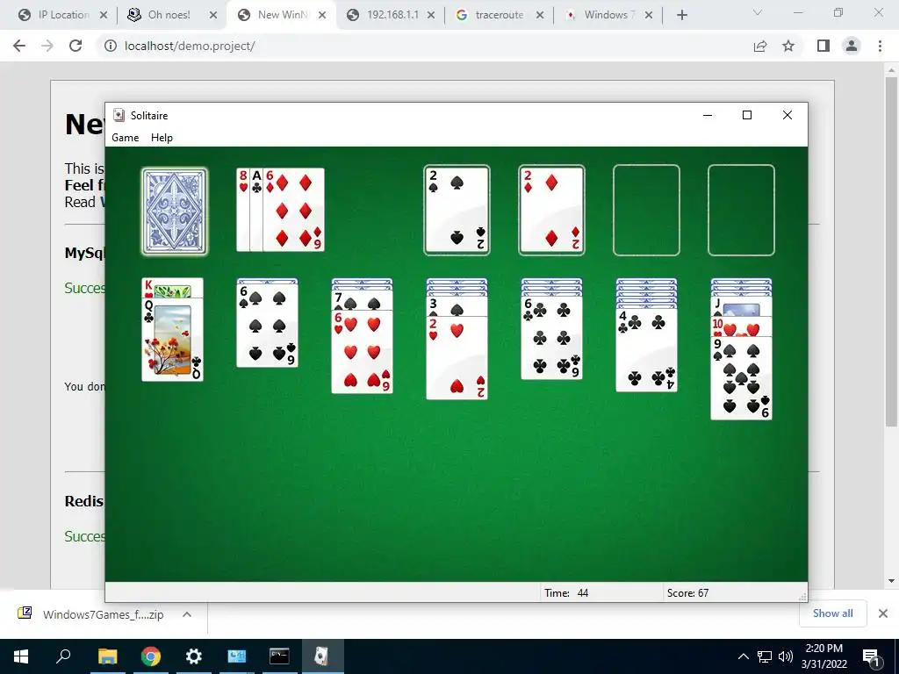Click the face-down stock deck in Solitaire
Image resolution: width=899 pixels, height=674 pixels.
(x=175, y=211)
